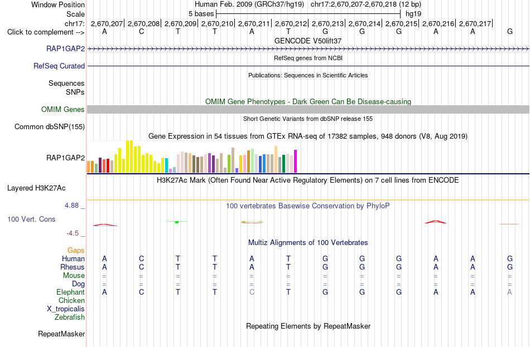The width and height of the screenshot is (530, 347).
Task: Click the first base A in complement row
Action: click(x=104, y=32)
